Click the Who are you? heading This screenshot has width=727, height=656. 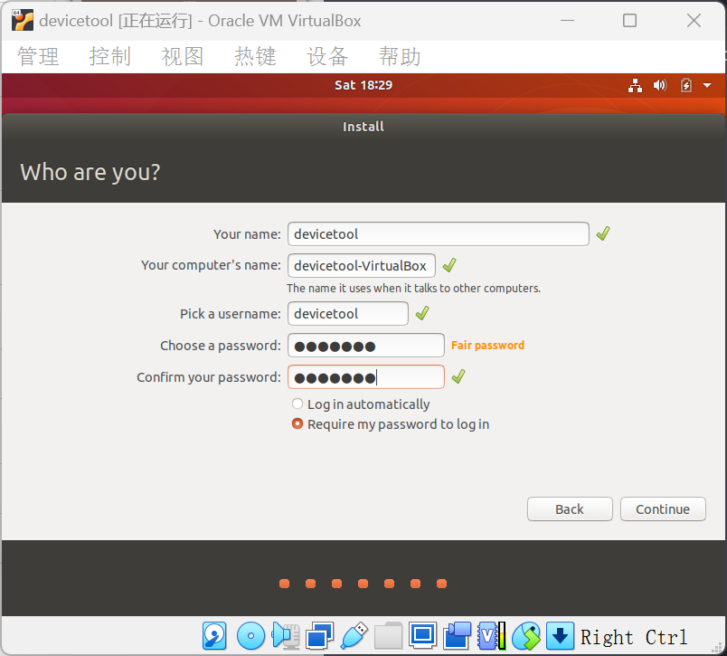[x=90, y=172]
